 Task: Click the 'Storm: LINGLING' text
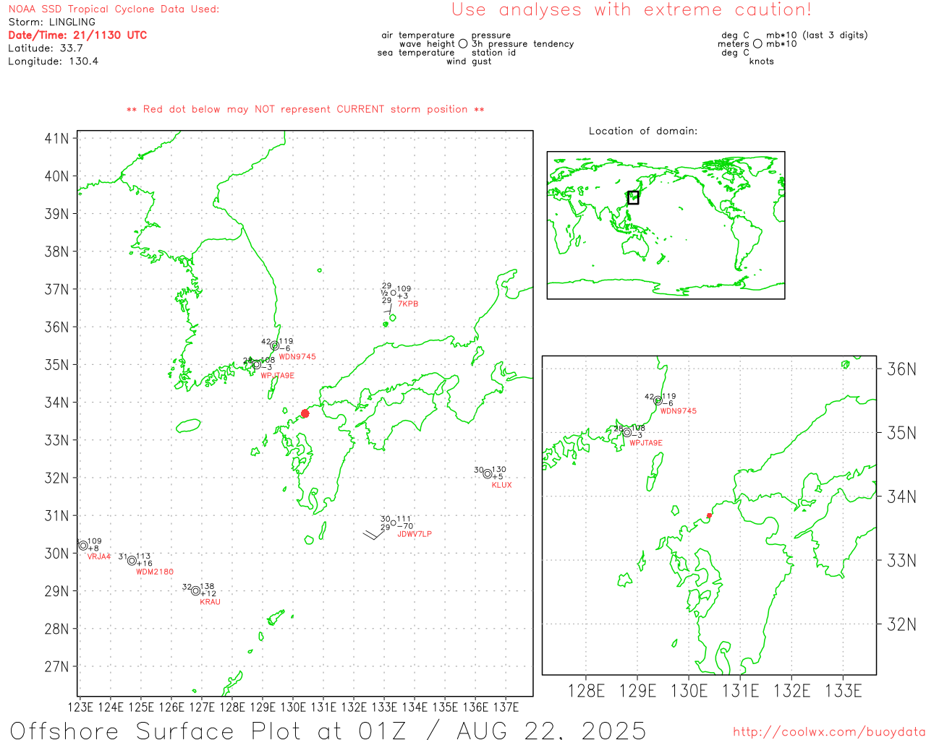[51, 22]
